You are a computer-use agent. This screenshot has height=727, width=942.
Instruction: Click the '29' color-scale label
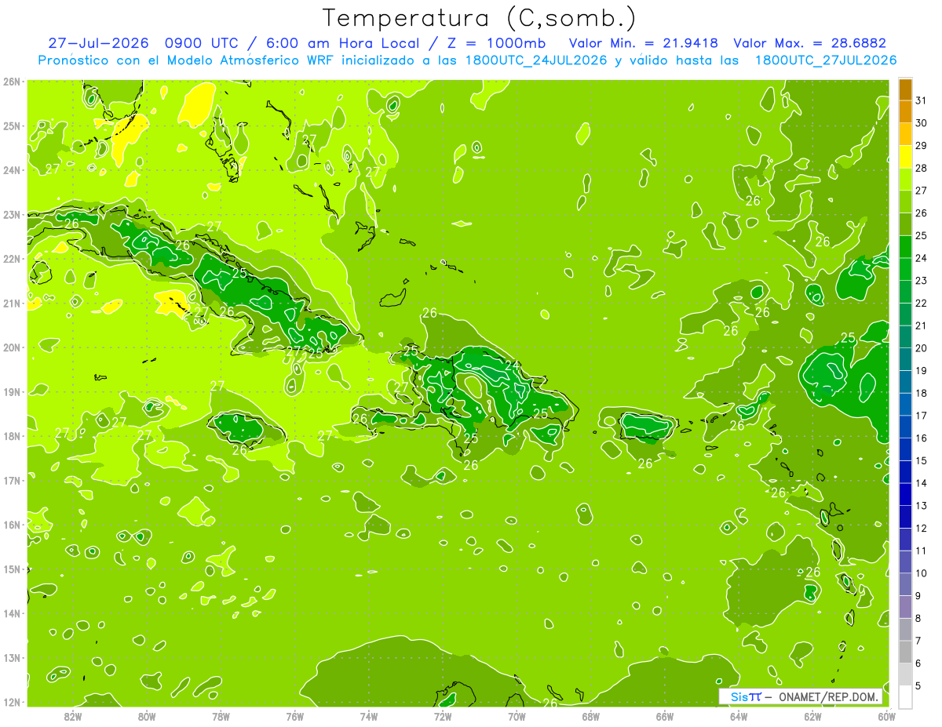[921, 146]
